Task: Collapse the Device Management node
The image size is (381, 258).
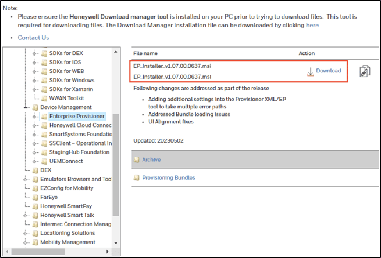Action: coord(25,108)
